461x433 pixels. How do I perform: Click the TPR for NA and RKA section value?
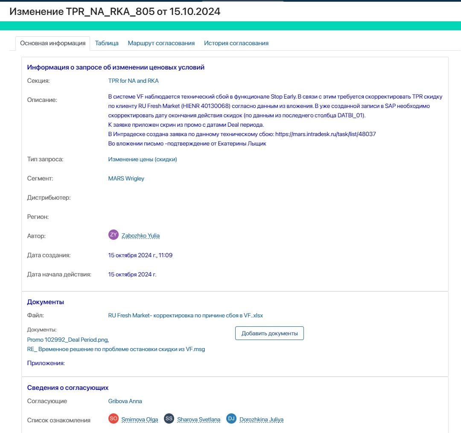[134, 81]
